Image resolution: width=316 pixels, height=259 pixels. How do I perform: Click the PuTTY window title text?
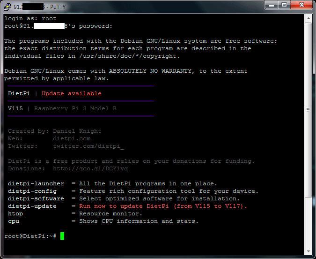click(x=40, y=7)
